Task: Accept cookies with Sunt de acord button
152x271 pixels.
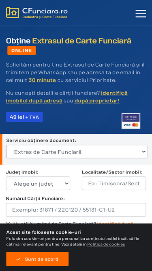Action: [x=37, y=259]
